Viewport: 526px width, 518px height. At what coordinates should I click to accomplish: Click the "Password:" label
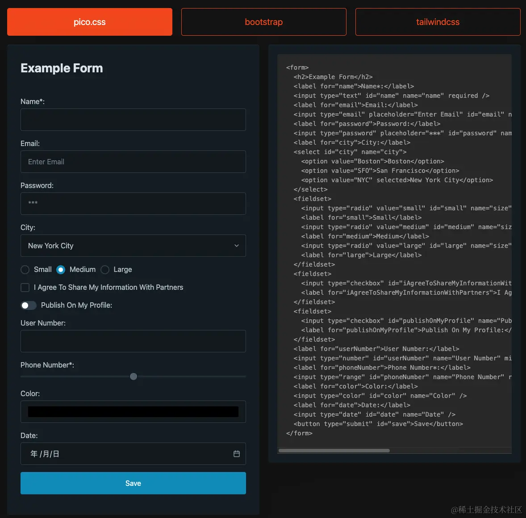(x=37, y=185)
